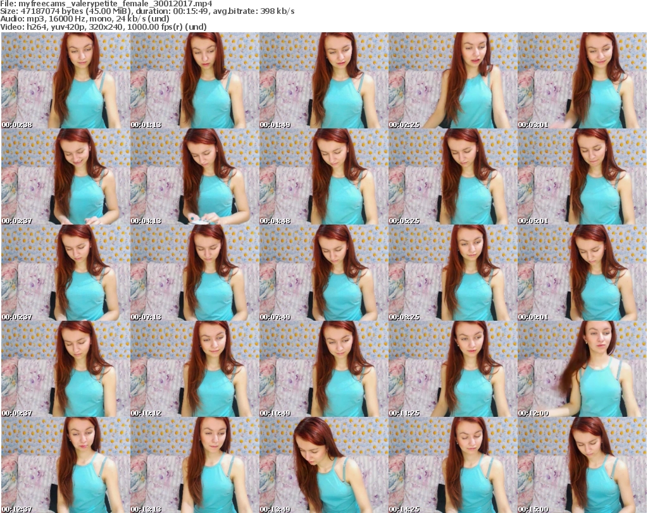Open the frame at timestamp 00:01:49
Screen dimensions: 648x513
pyautogui.click(x=323, y=80)
